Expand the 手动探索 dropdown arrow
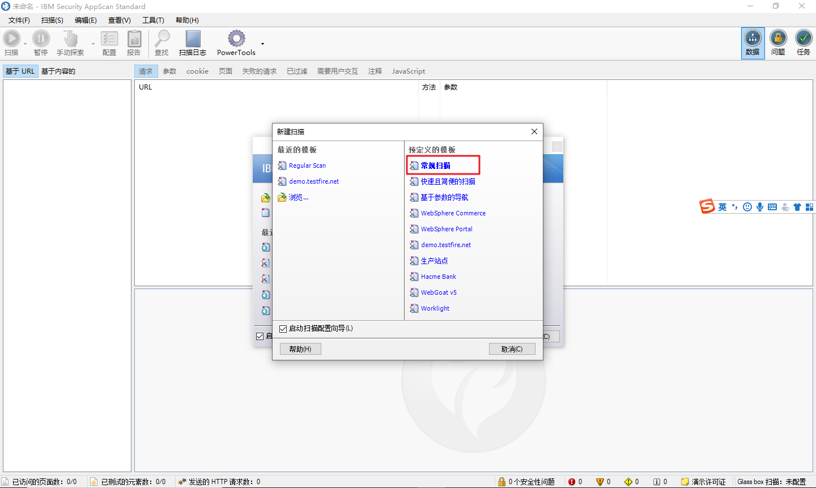 click(x=93, y=44)
